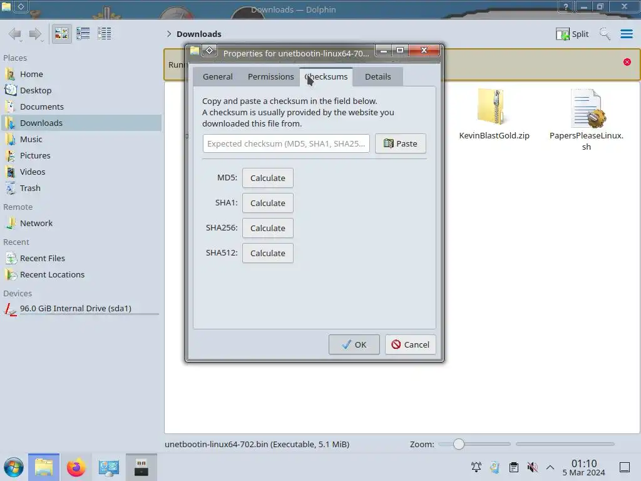Switch to the Details tab
This screenshot has width=641, height=481.
(x=377, y=77)
